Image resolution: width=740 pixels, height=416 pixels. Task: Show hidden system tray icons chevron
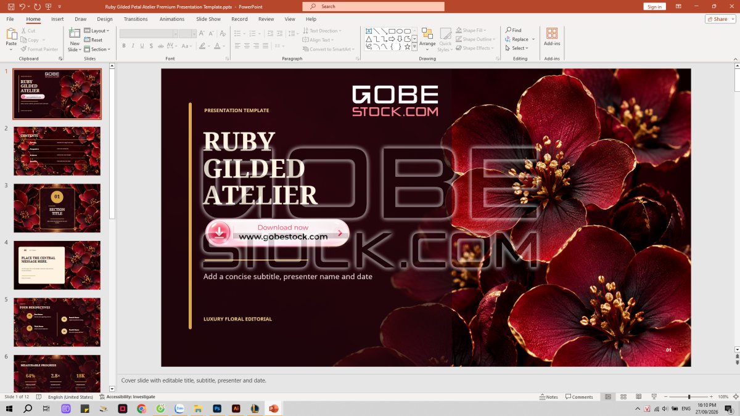tap(638, 409)
